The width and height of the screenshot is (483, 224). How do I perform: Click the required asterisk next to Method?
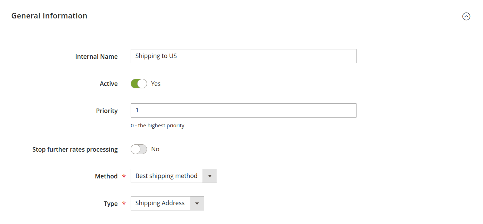point(124,176)
